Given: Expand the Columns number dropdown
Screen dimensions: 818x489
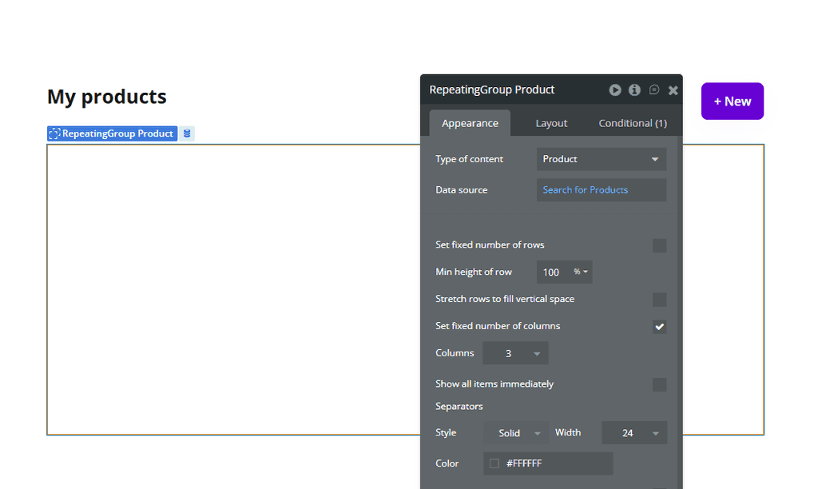Looking at the screenshot, I should pos(515,353).
